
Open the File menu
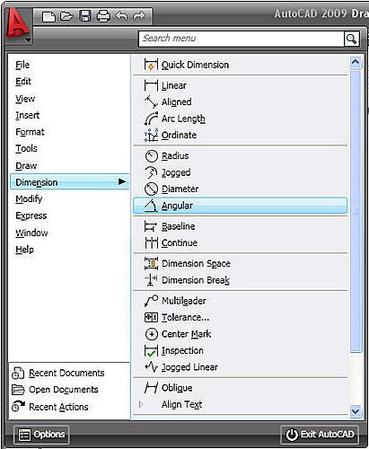(22, 65)
